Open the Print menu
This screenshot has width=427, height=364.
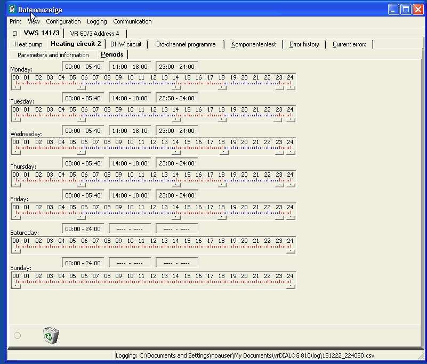[x=15, y=21]
